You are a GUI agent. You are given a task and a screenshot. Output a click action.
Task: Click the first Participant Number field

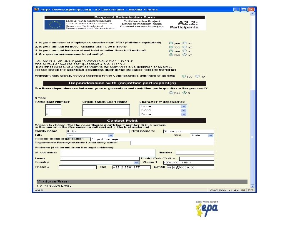click(x=53, y=106)
